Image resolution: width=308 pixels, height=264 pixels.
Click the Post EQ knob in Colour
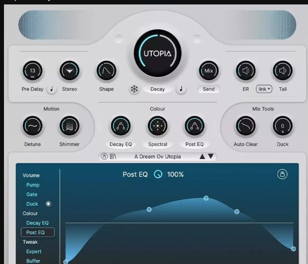194,126
